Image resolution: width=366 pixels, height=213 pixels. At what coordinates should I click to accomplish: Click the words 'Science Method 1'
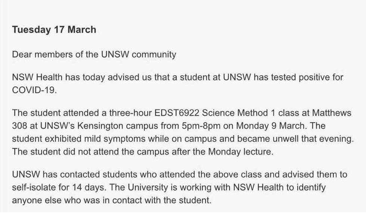point(238,113)
